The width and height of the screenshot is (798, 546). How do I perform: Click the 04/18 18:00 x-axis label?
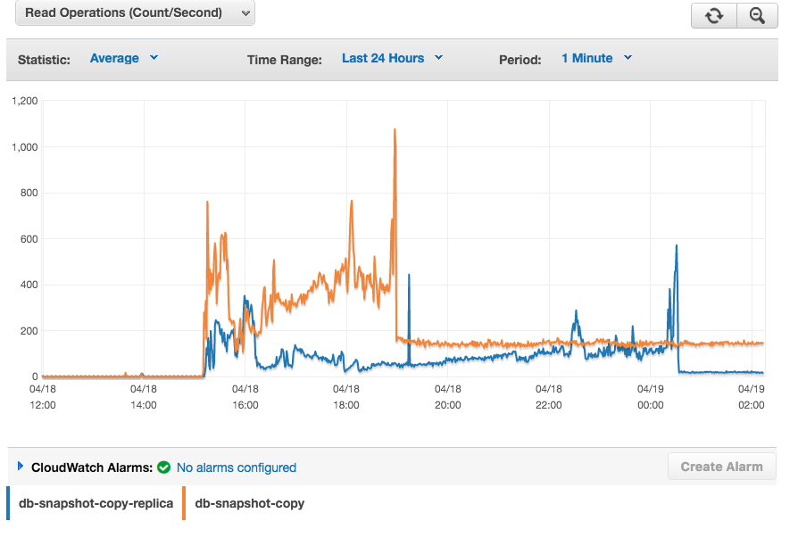(346, 397)
